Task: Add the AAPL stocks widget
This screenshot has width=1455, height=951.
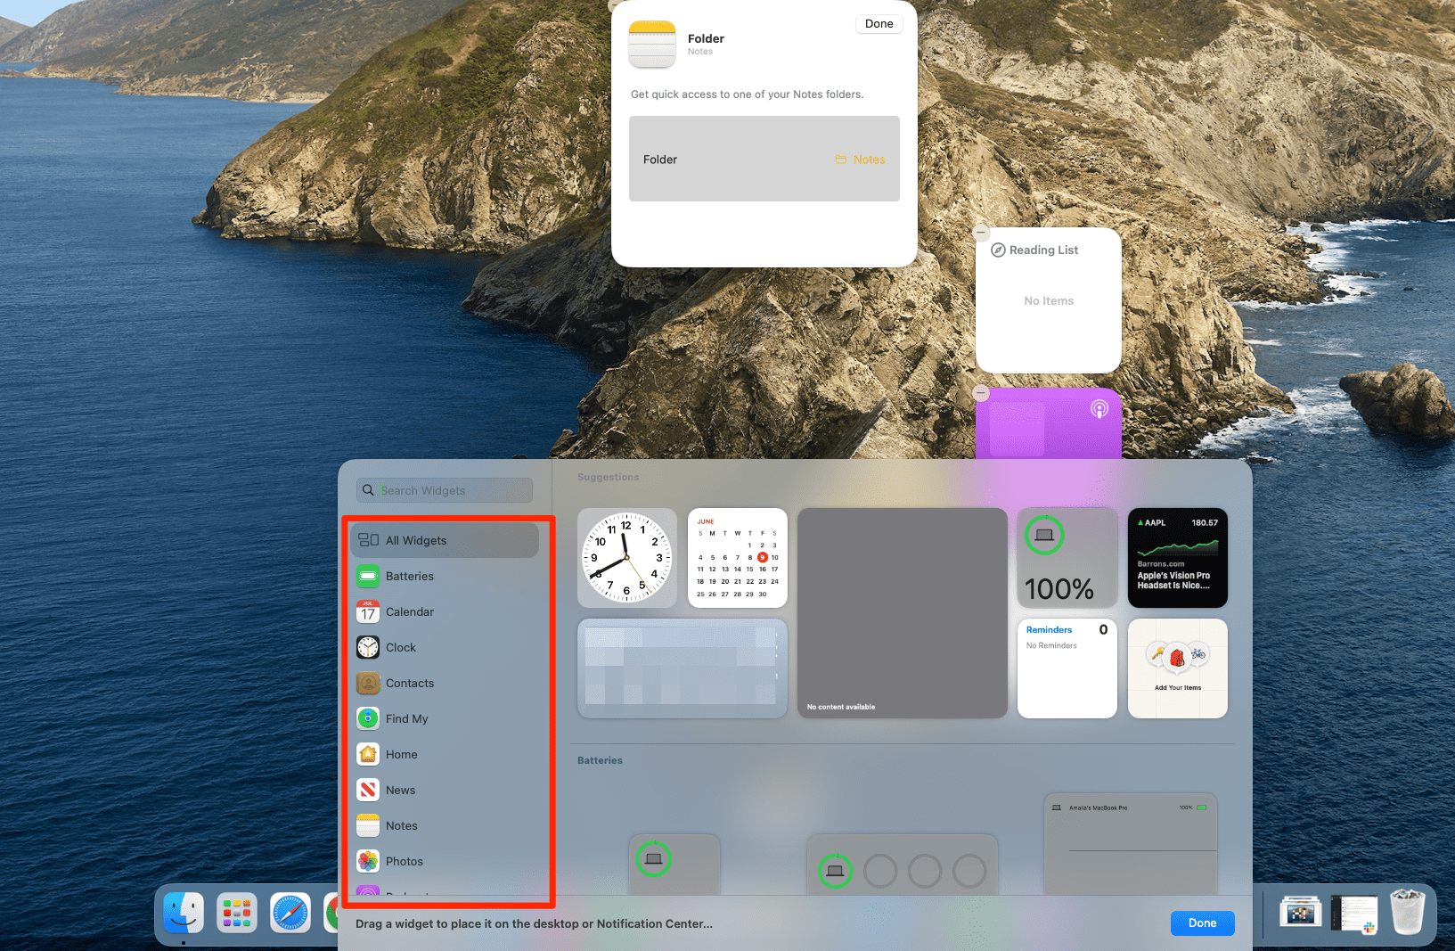Action: pyautogui.click(x=1177, y=558)
